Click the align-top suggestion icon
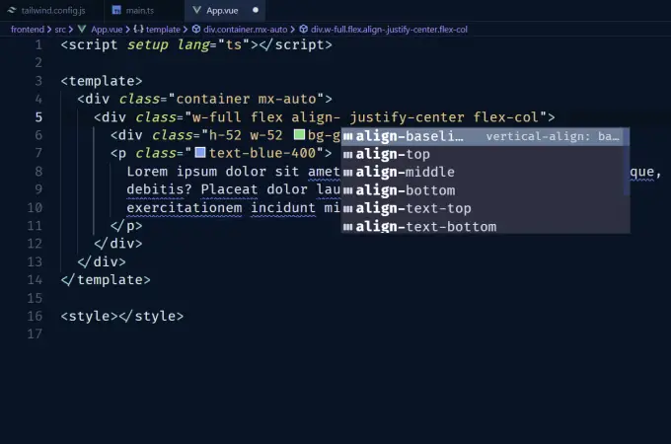The height and width of the screenshot is (444, 671). [x=347, y=154]
